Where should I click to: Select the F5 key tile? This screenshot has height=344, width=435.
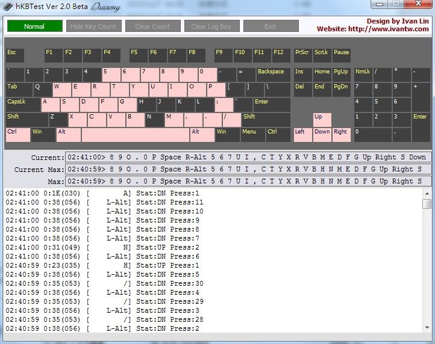pos(139,55)
